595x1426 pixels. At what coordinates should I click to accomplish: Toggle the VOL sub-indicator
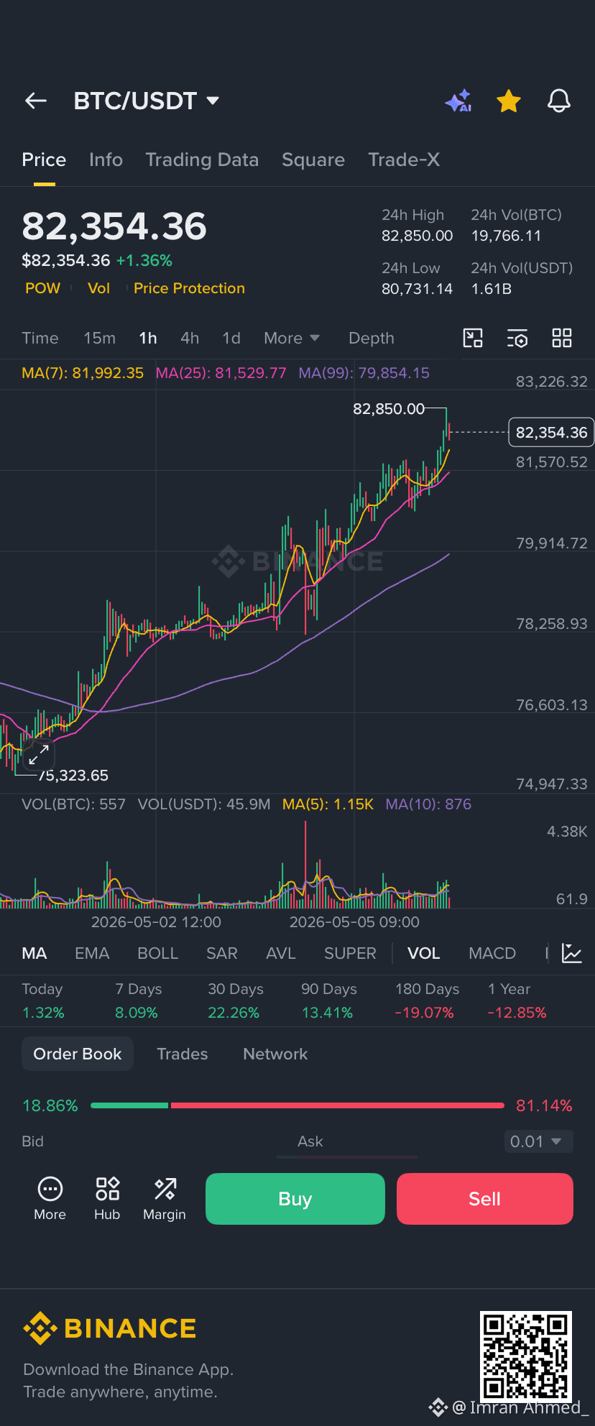click(x=423, y=953)
